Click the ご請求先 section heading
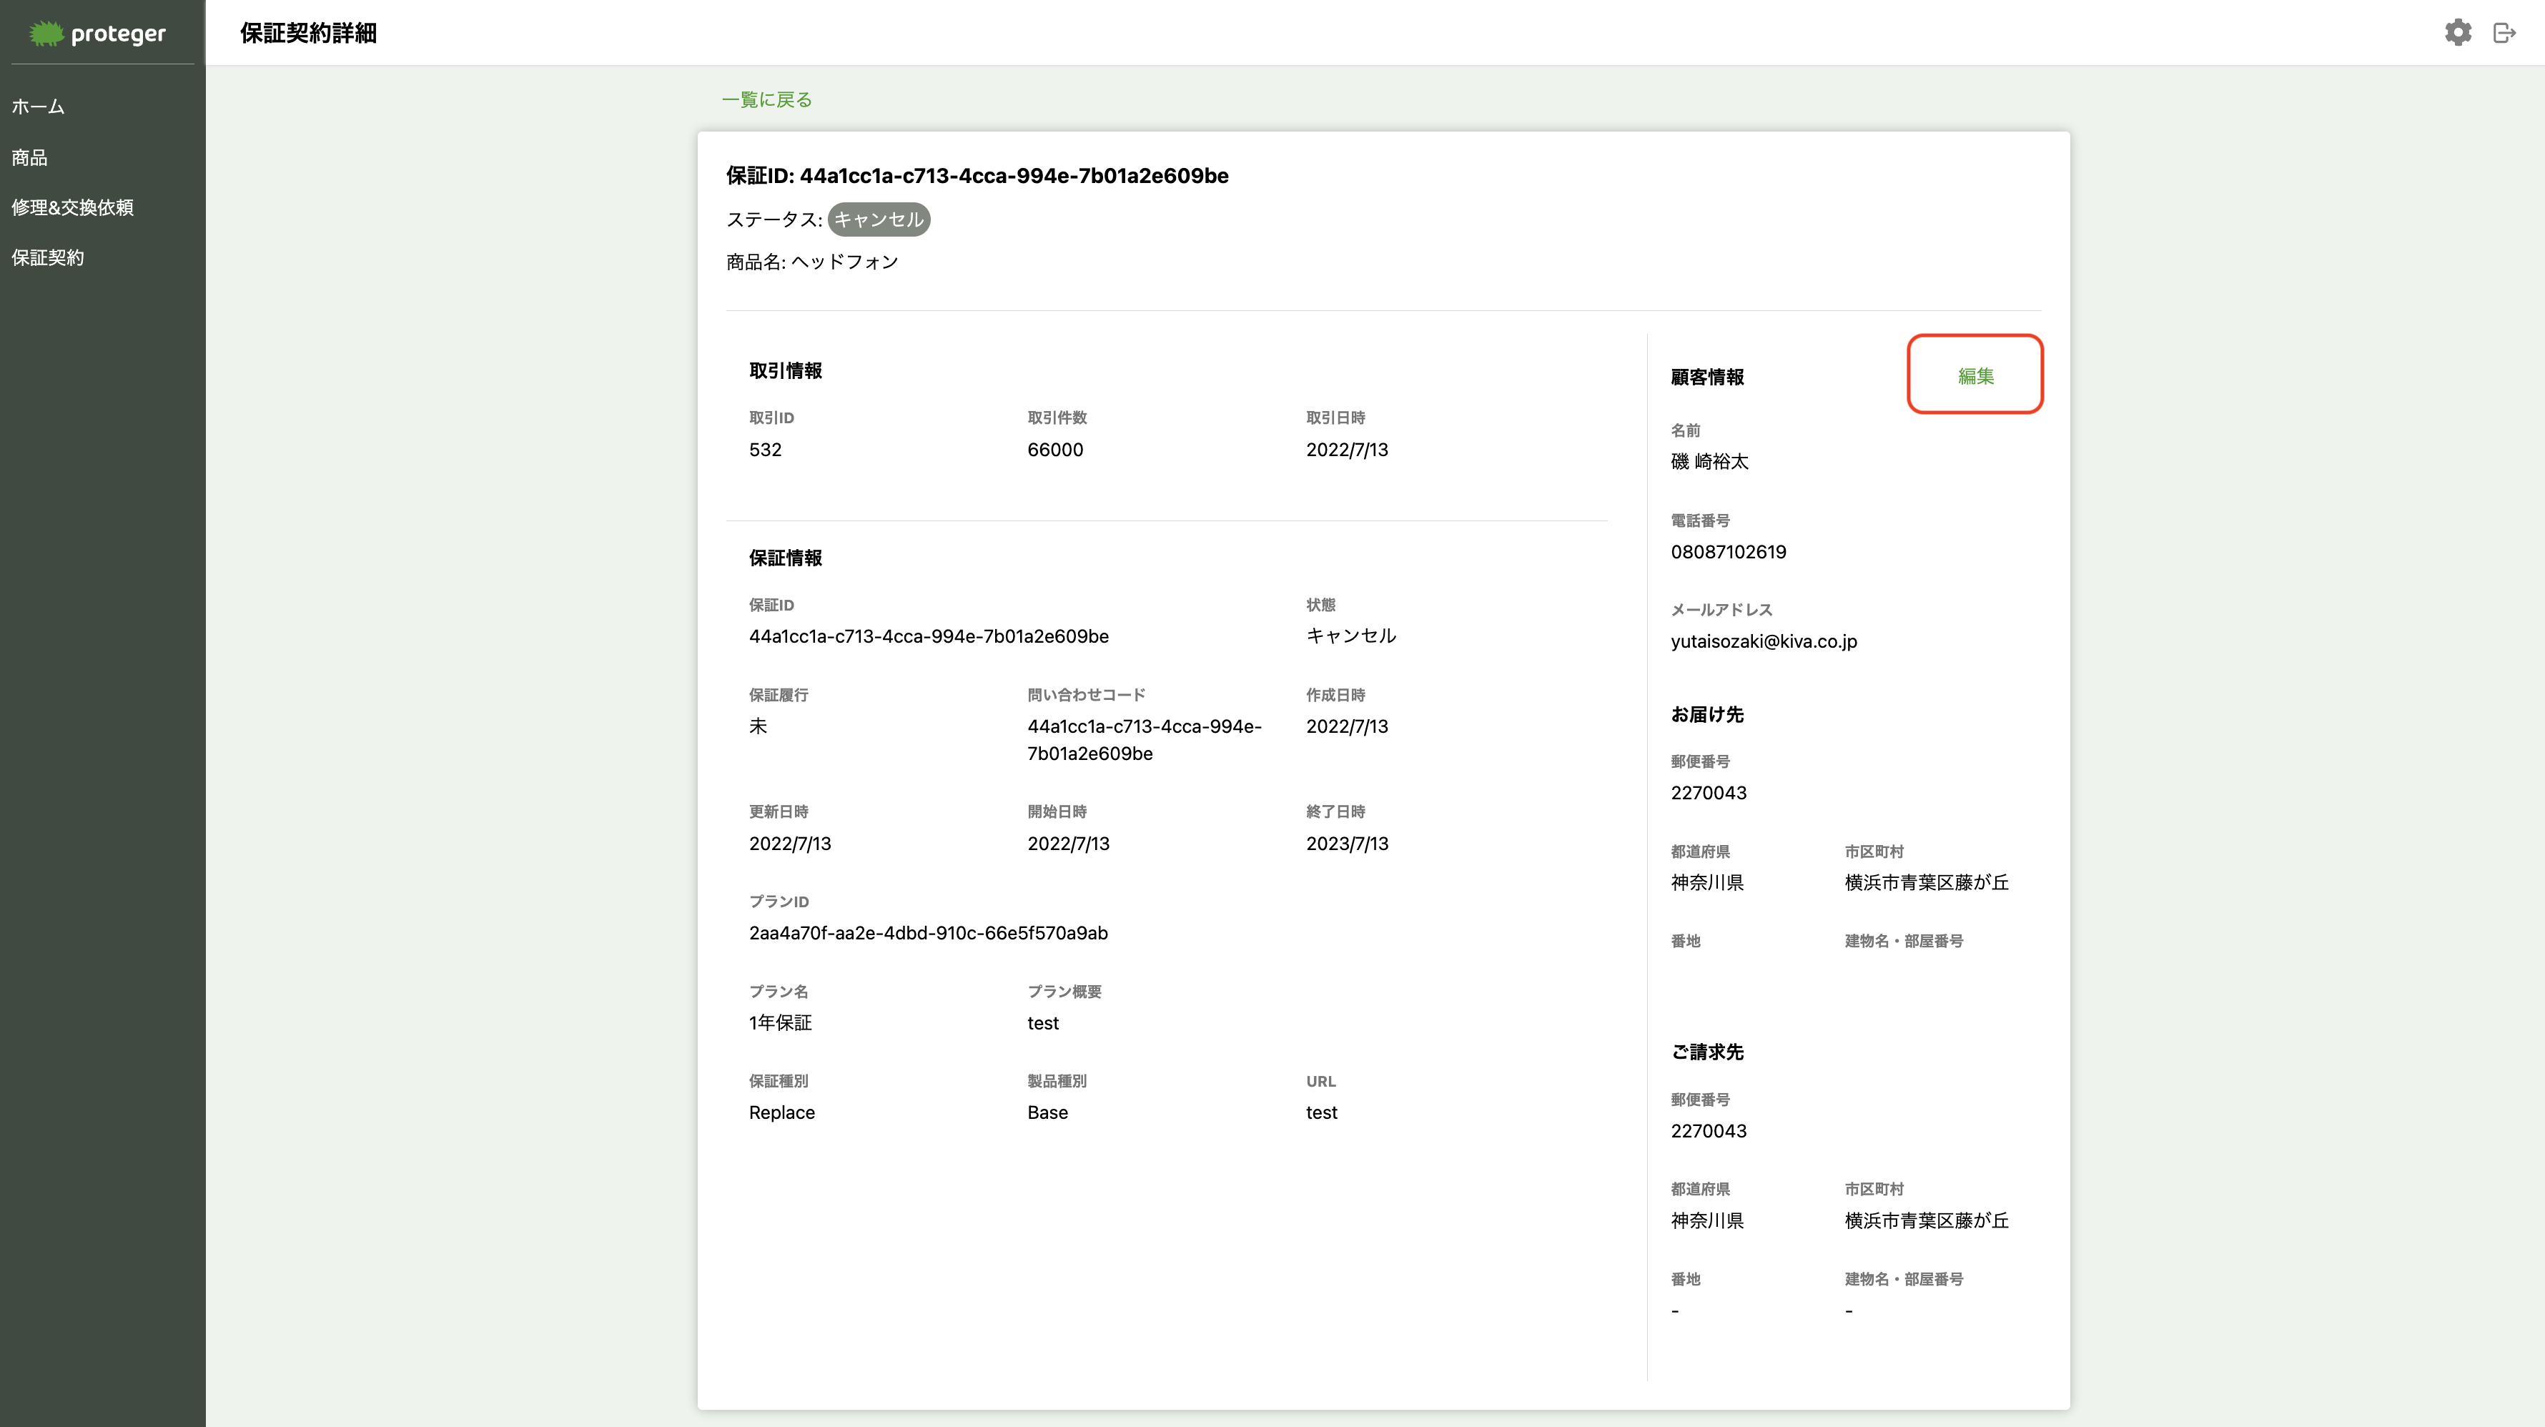 tap(1707, 1052)
